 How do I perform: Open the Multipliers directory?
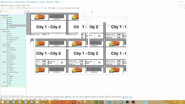tap(11, 76)
